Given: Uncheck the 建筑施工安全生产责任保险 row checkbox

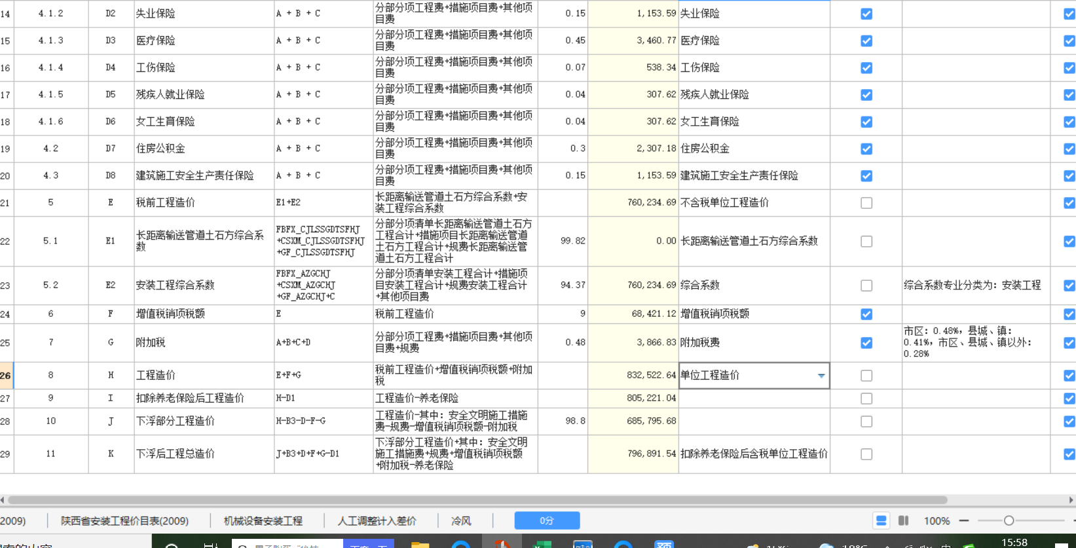Looking at the screenshot, I should point(866,176).
